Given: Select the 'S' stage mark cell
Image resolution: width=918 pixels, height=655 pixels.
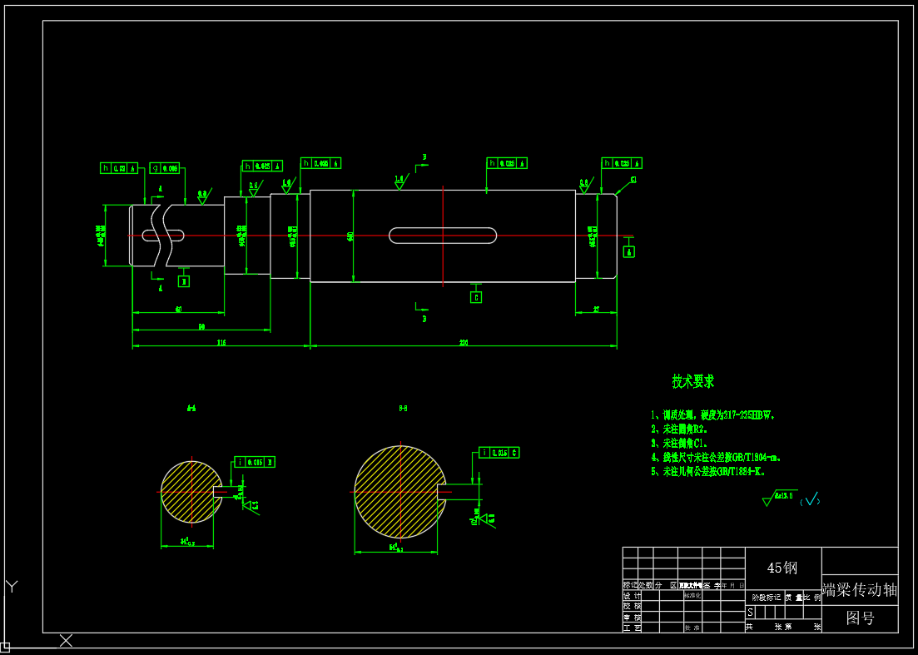Looking at the screenshot, I should (x=751, y=613).
